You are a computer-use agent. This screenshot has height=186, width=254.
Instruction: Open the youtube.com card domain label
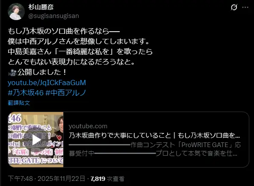point(88,126)
